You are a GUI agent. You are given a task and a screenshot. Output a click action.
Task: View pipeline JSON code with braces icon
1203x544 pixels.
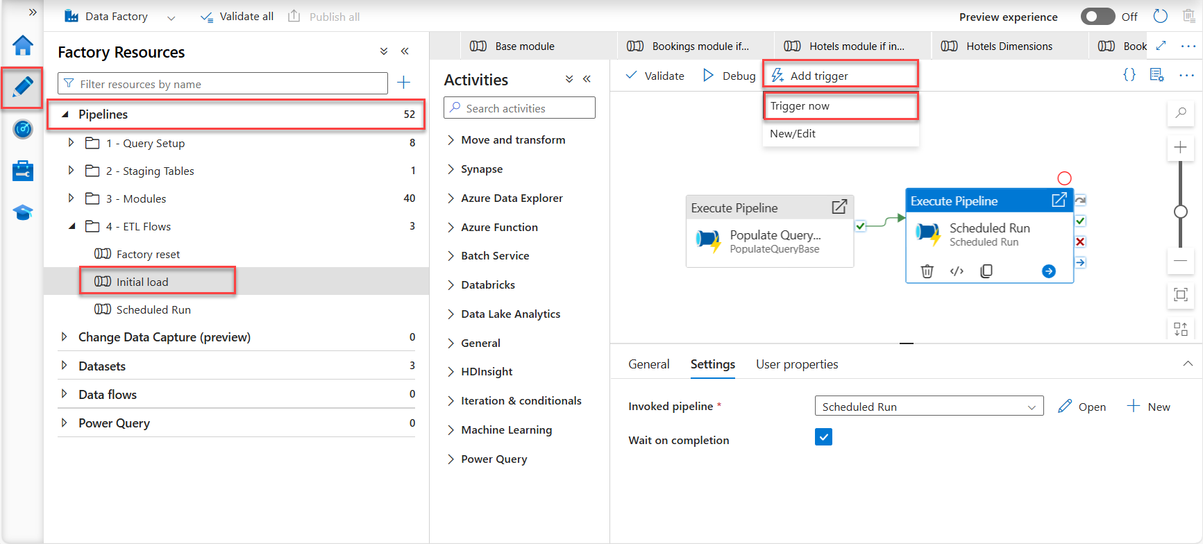coord(1129,75)
